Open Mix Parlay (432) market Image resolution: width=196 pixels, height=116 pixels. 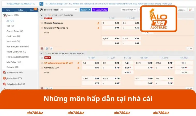(14, 62)
